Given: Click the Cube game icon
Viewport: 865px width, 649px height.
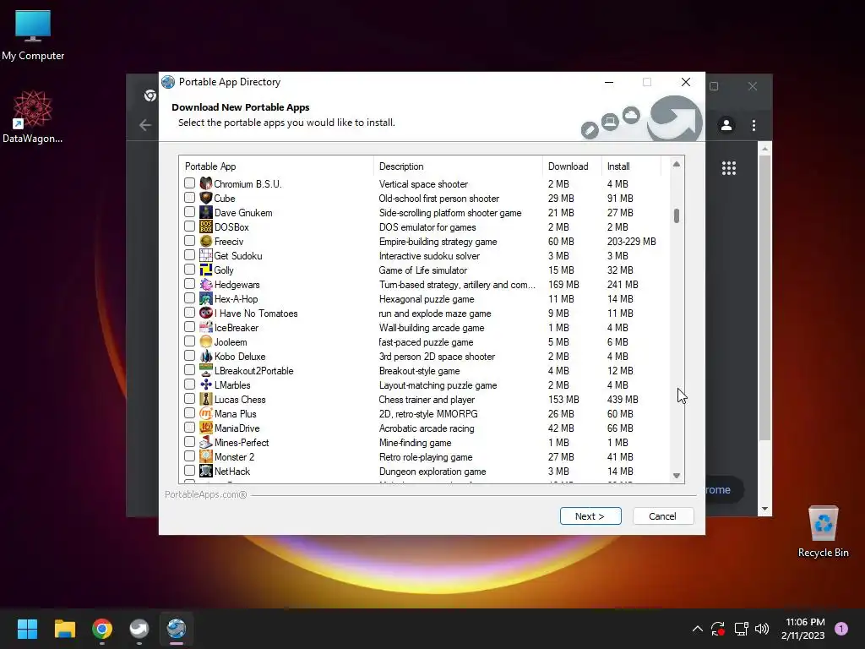Looking at the screenshot, I should coord(206,198).
